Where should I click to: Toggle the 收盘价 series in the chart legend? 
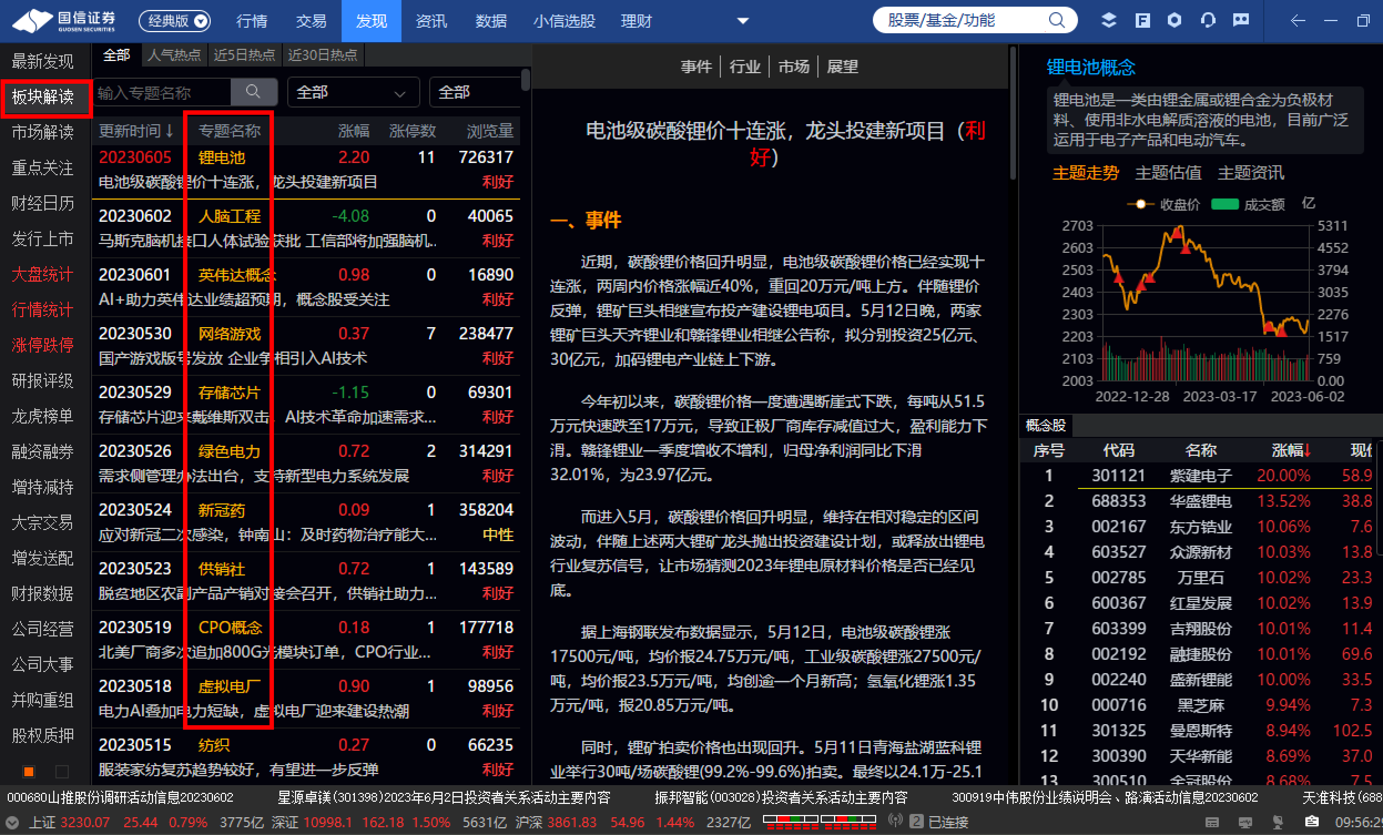coord(1164,204)
